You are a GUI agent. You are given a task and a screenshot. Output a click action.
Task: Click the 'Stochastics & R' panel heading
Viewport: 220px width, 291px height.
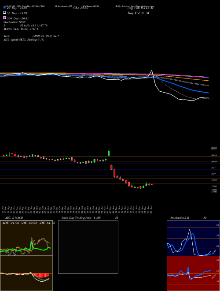click(180, 218)
